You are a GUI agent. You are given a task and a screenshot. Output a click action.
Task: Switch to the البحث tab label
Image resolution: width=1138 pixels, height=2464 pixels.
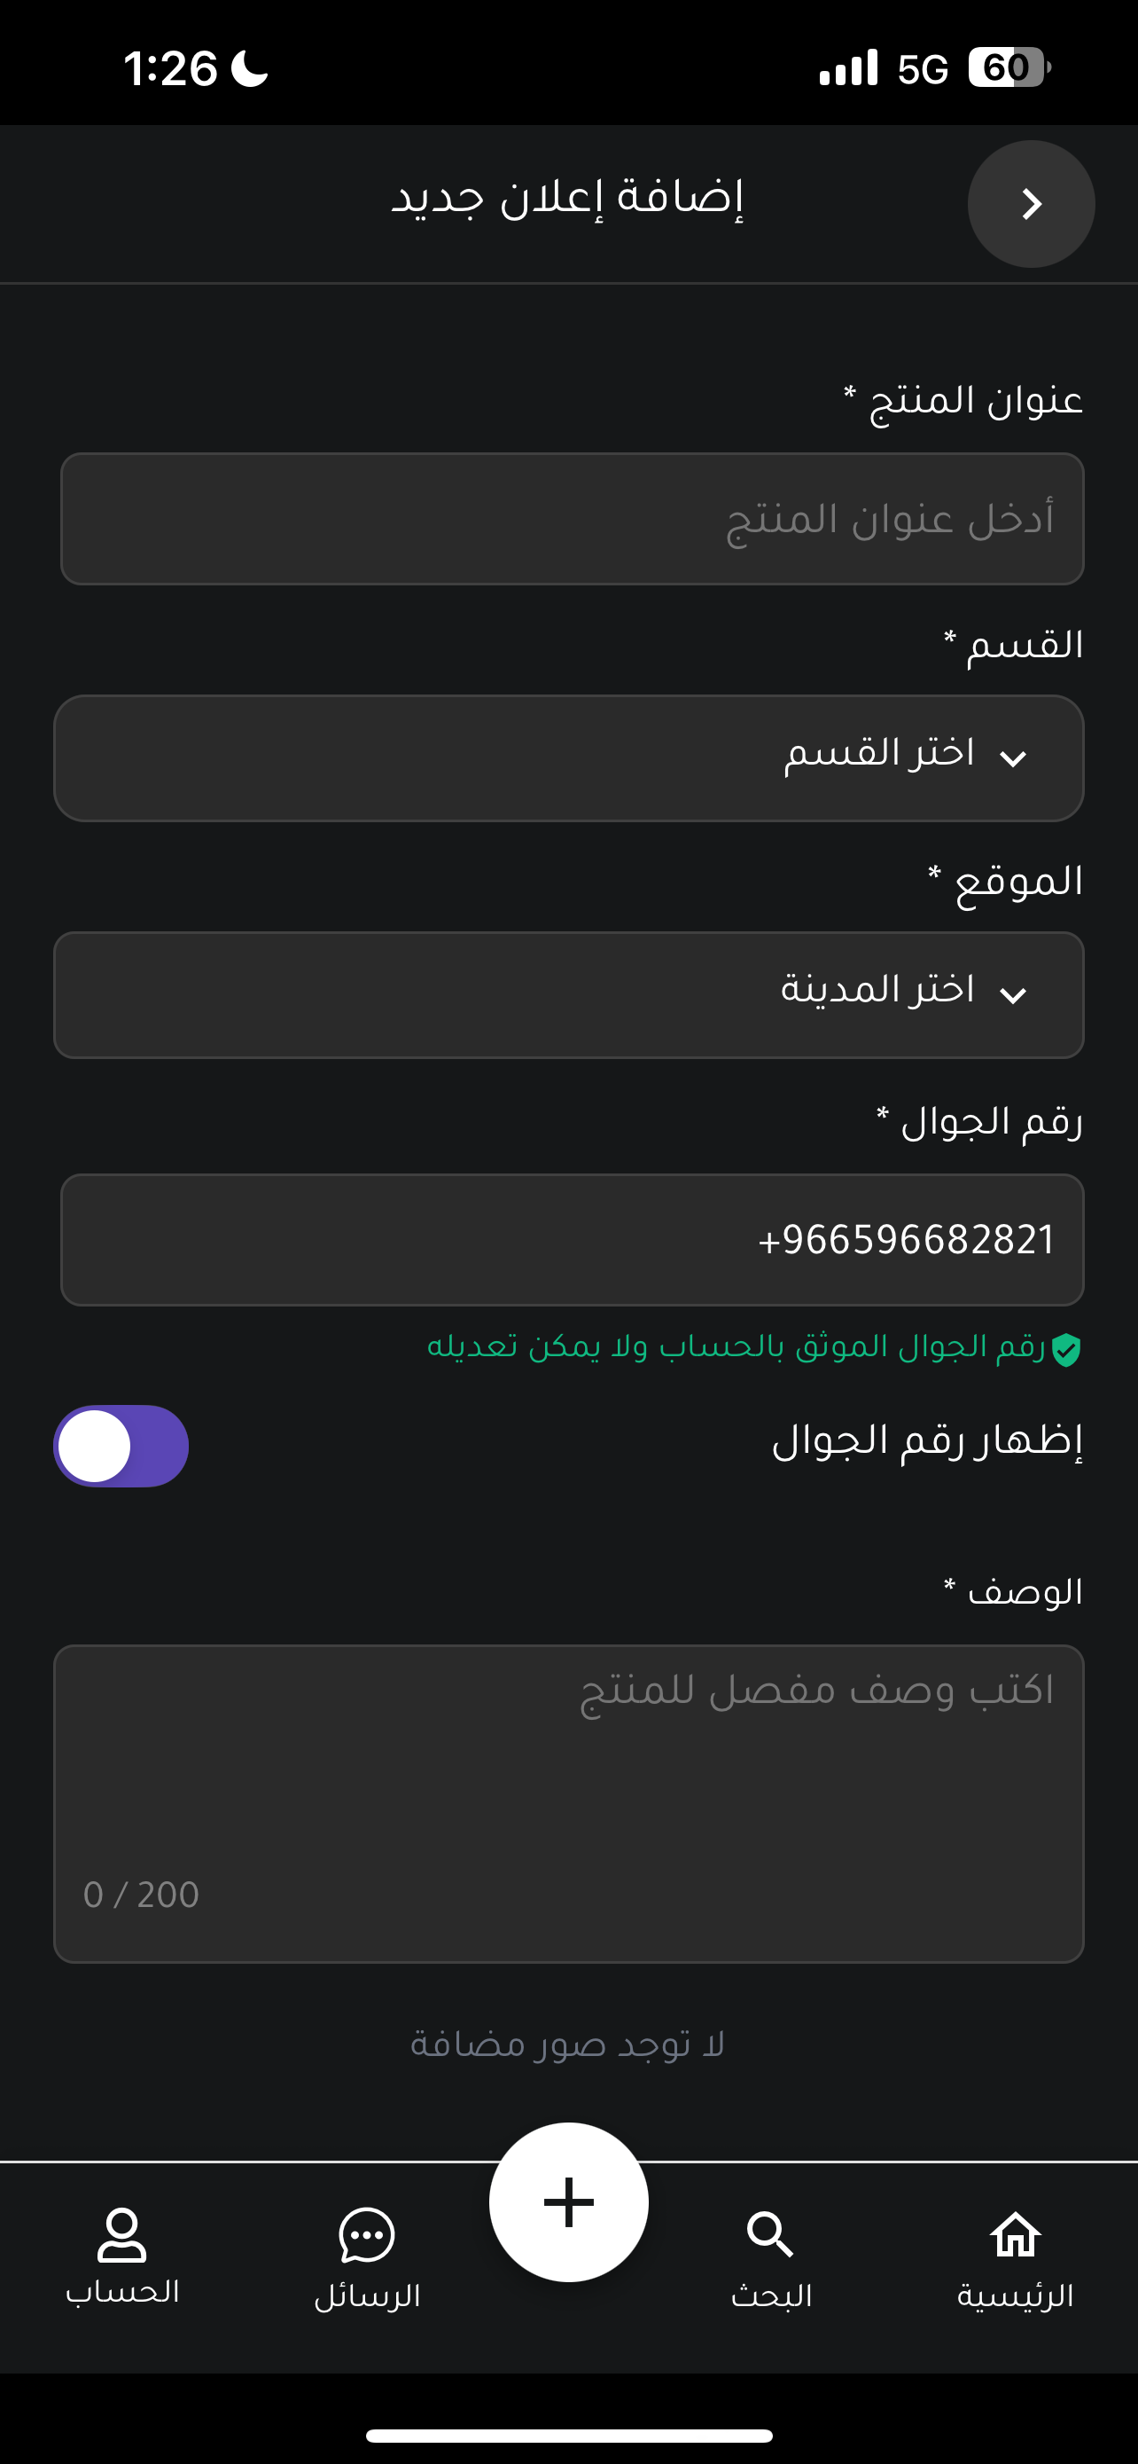(x=771, y=2295)
